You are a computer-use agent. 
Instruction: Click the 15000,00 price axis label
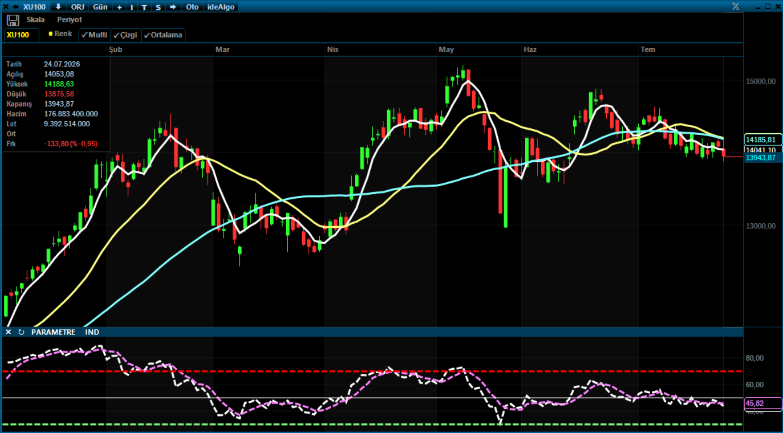pyautogui.click(x=761, y=81)
